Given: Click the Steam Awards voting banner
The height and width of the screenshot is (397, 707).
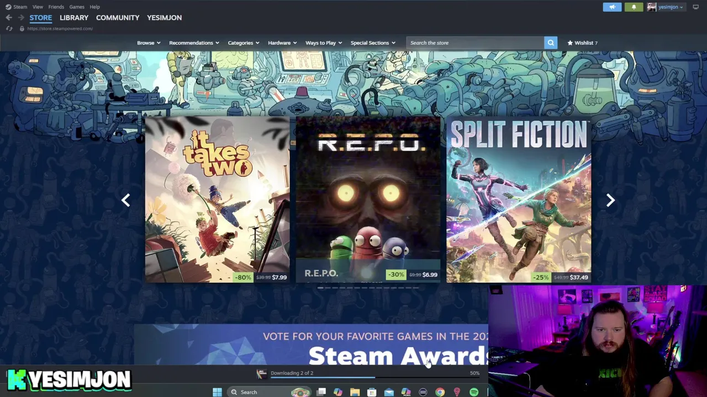Looking at the screenshot, I should pyautogui.click(x=311, y=345).
